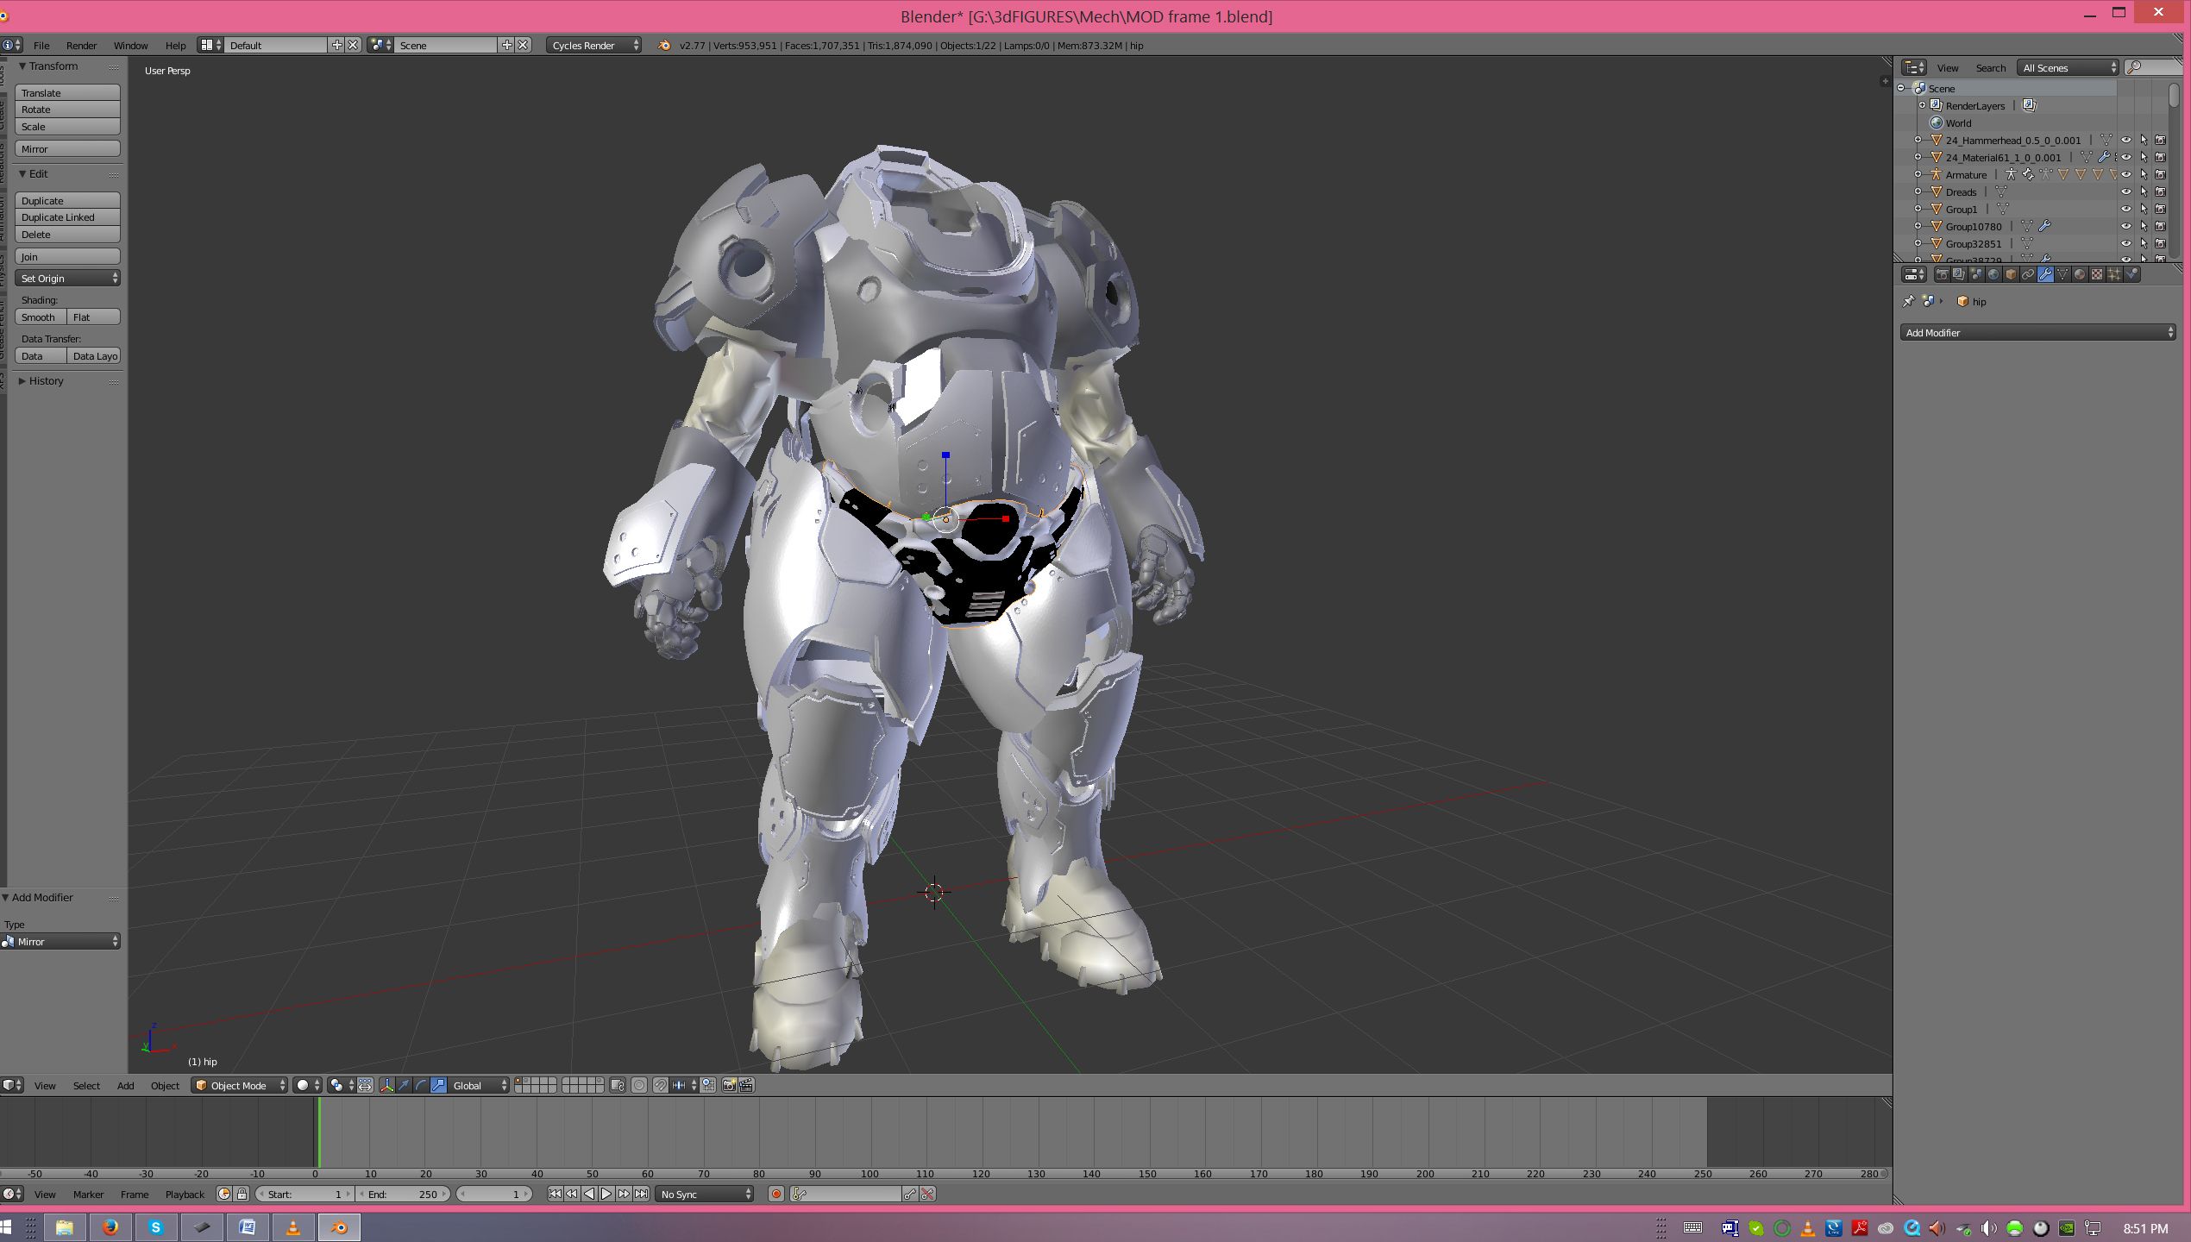The image size is (2191, 1242).
Task: Open the Material properties tab icon
Action: click(2080, 274)
